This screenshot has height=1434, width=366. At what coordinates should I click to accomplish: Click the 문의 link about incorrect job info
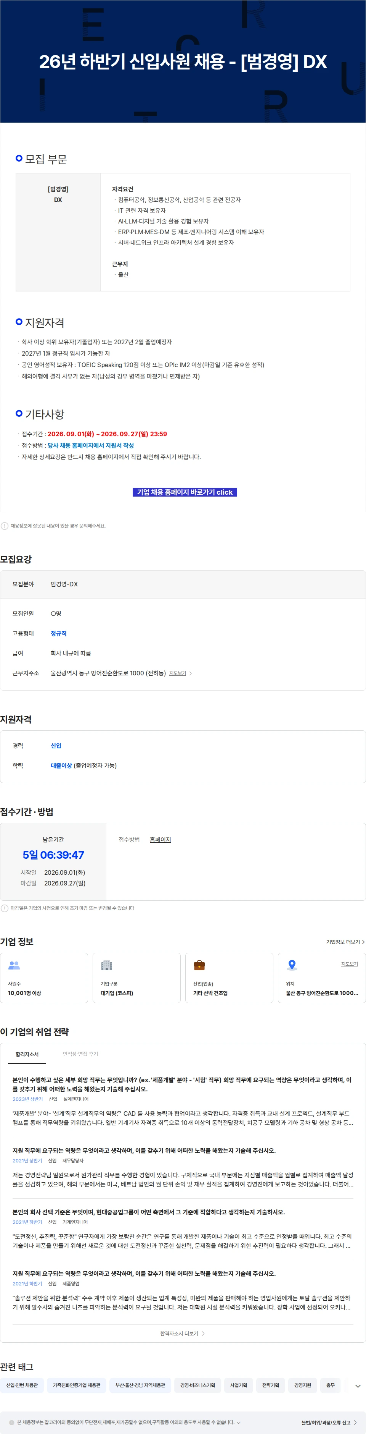click(x=83, y=526)
